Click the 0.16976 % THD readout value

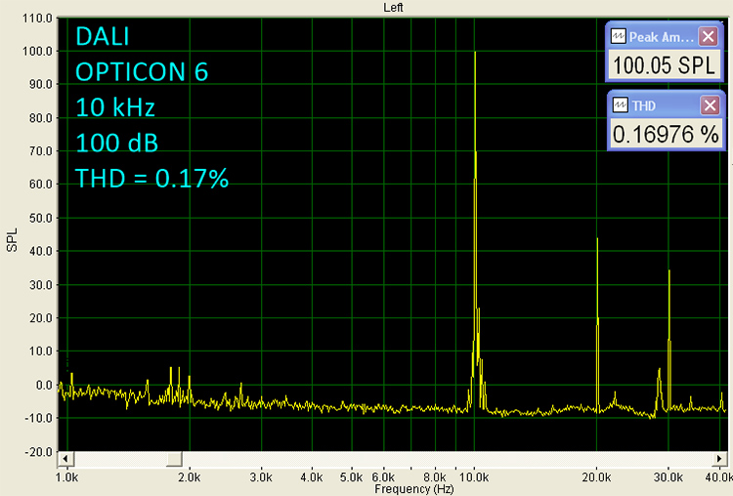click(666, 135)
